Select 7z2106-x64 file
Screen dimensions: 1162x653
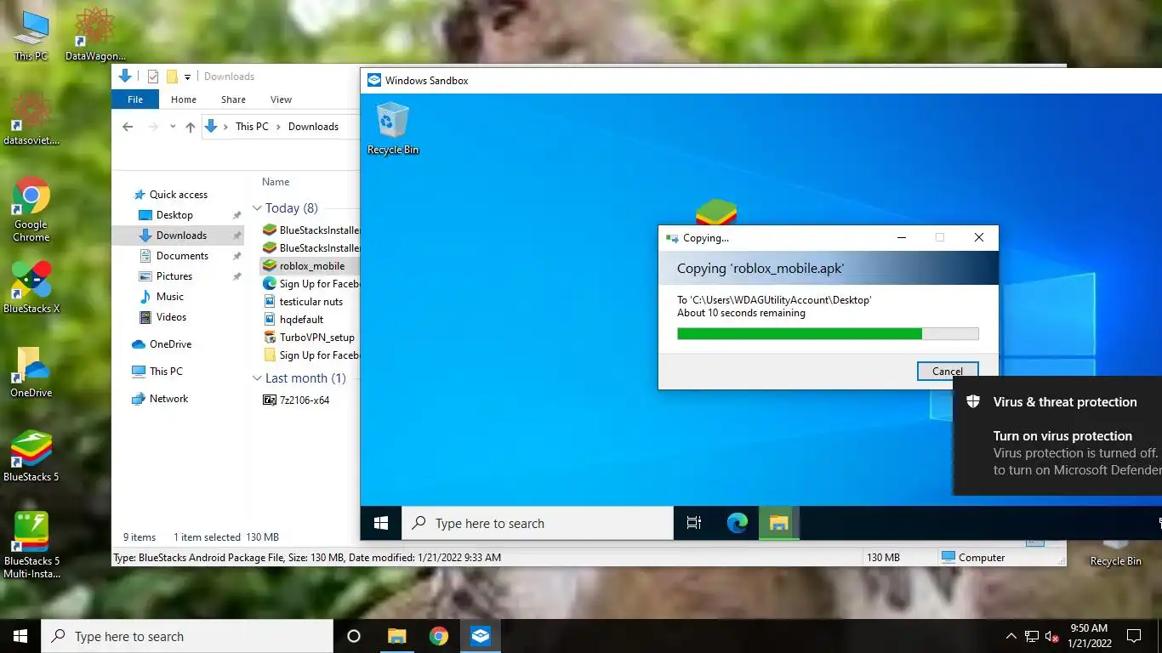[304, 400]
